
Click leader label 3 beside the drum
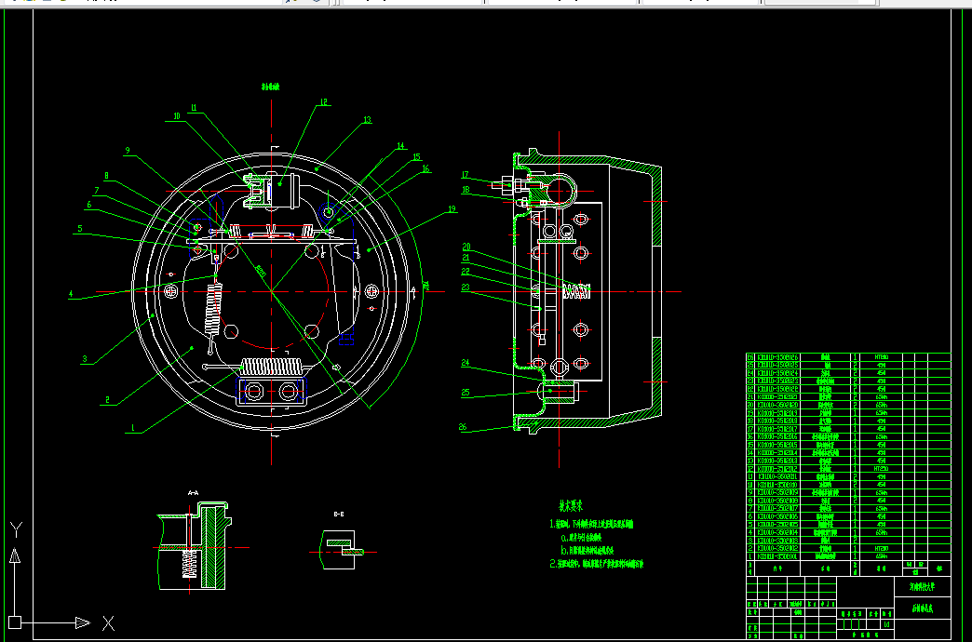click(85, 359)
